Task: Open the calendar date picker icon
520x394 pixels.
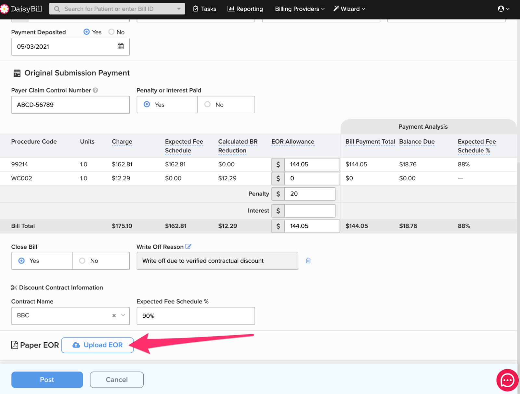Action: point(121,46)
